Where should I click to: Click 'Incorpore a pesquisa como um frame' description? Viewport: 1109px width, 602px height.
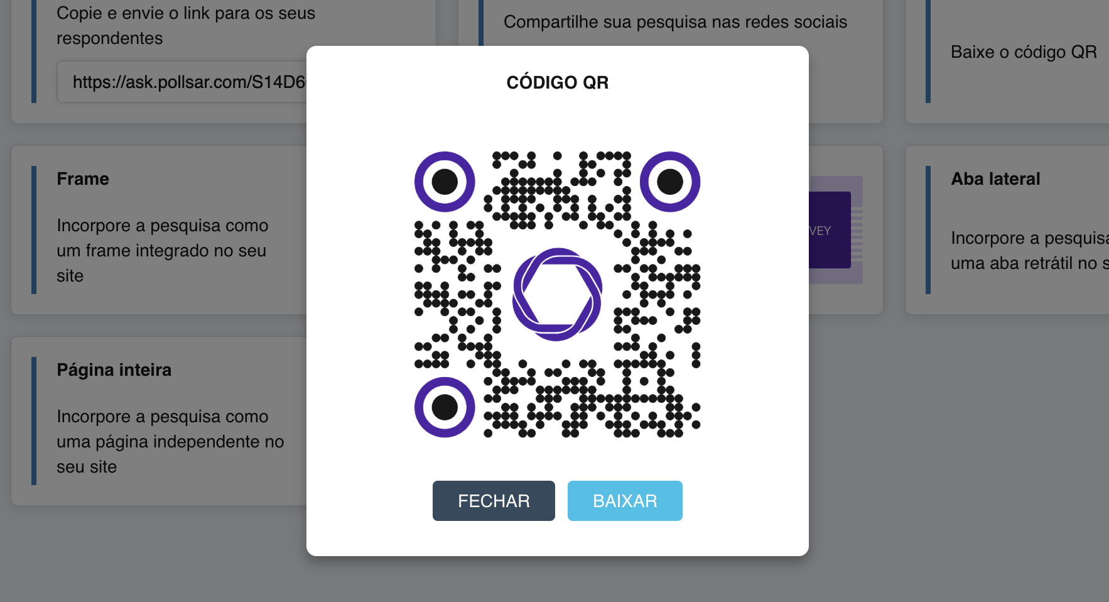pyautogui.click(x=163, y=250)
